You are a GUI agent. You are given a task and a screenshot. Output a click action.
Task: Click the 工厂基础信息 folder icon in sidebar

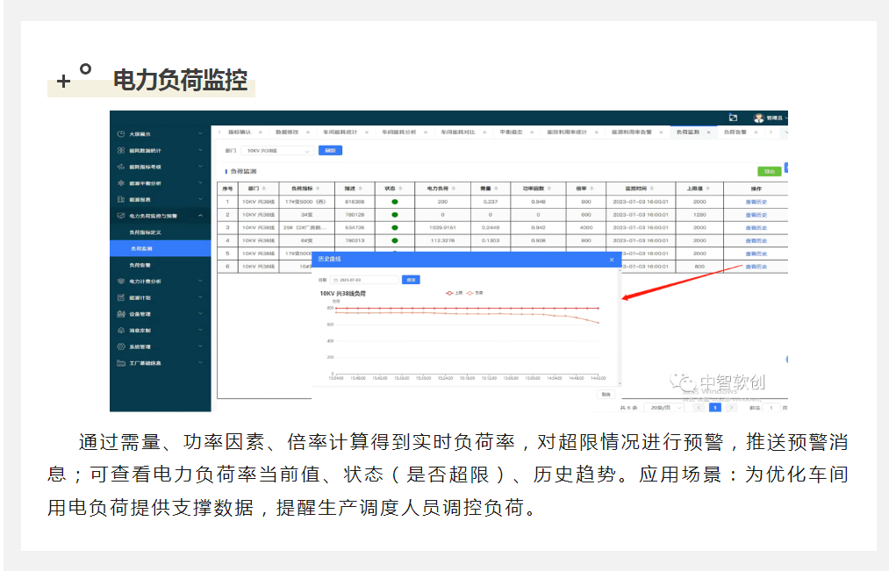click(x=120, y=363)
